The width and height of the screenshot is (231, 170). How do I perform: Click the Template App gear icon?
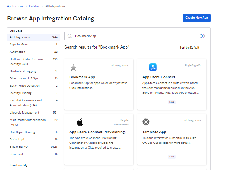coord(146,122)
